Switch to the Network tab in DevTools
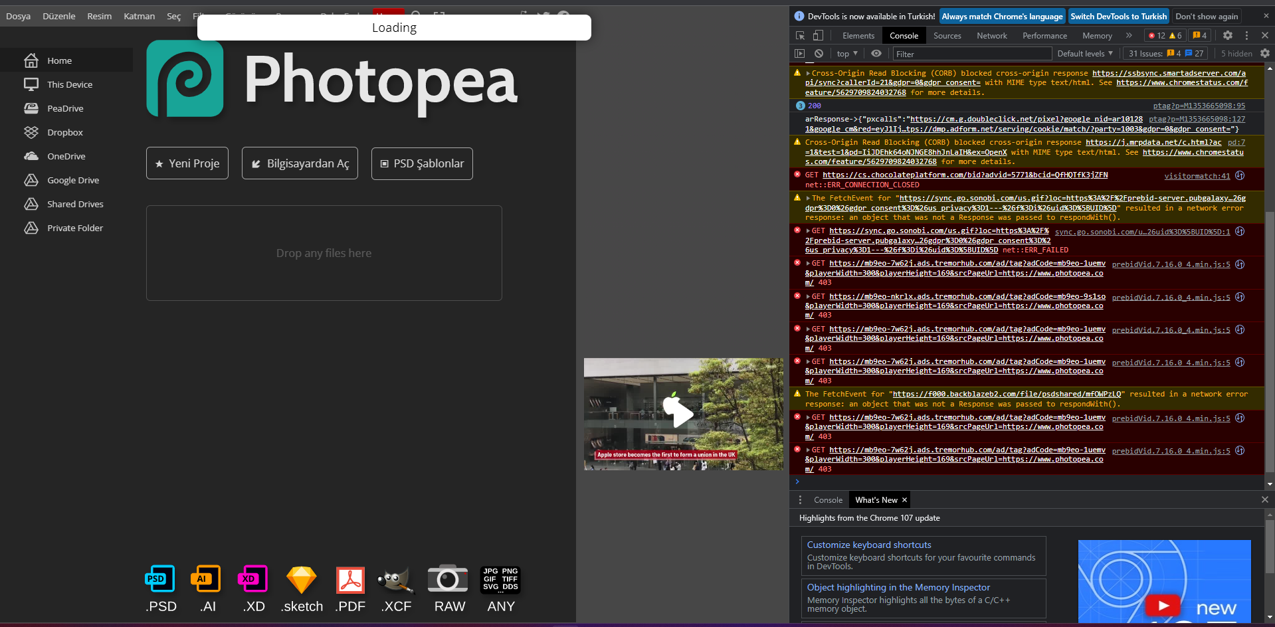This screenshot has height=627, width=1275. [x=991, y=35]
